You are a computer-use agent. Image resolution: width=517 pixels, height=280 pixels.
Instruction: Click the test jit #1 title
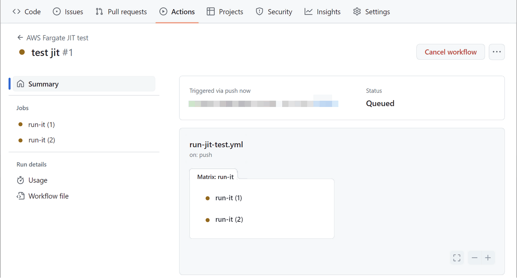pyautogui.click(x=52, y=52)
